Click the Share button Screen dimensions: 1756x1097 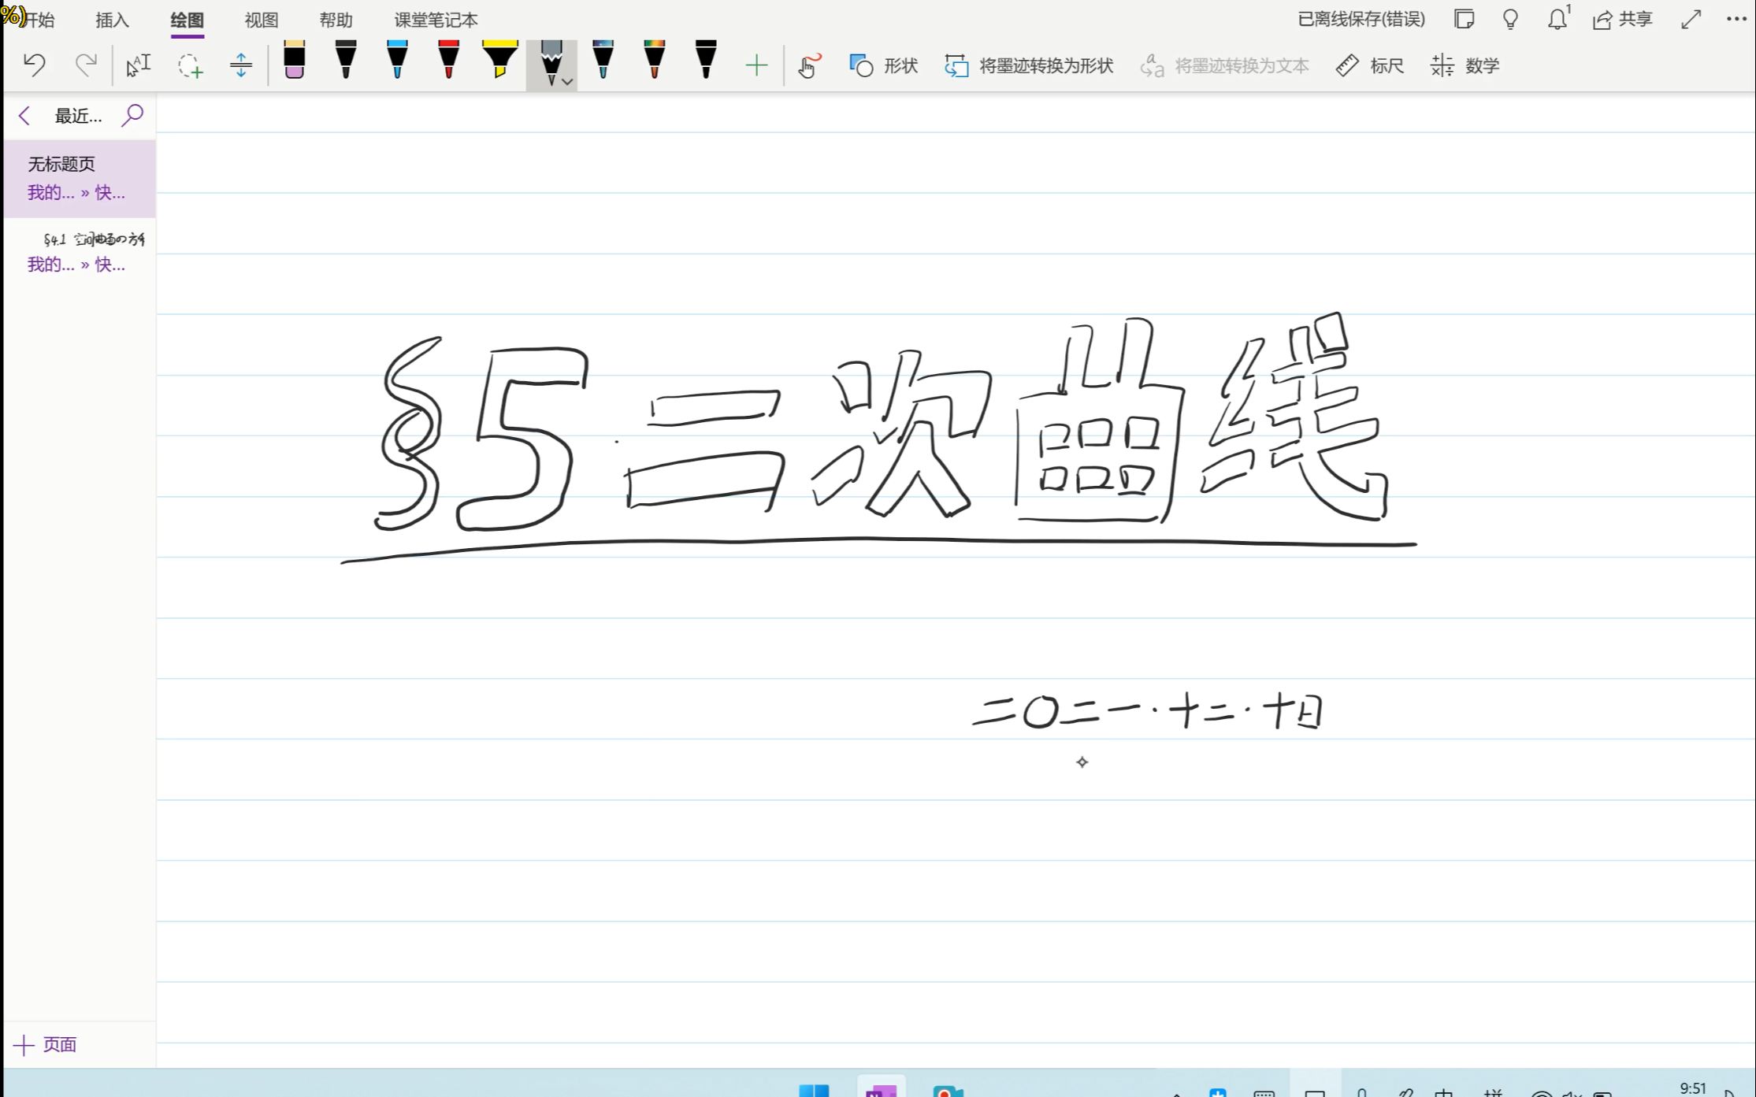(x=1622, y=19)
